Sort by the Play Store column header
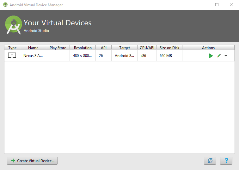 pos(58,47)
